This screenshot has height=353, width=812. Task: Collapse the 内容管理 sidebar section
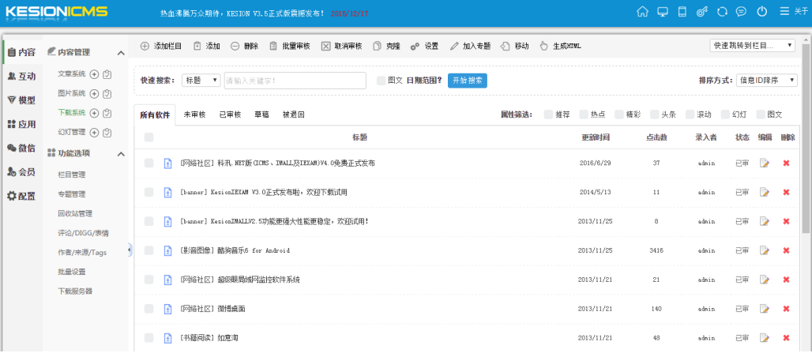[121, 53]
